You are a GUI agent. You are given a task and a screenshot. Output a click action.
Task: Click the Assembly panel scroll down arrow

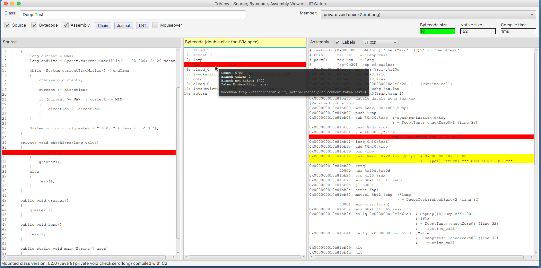pos(536,253)
